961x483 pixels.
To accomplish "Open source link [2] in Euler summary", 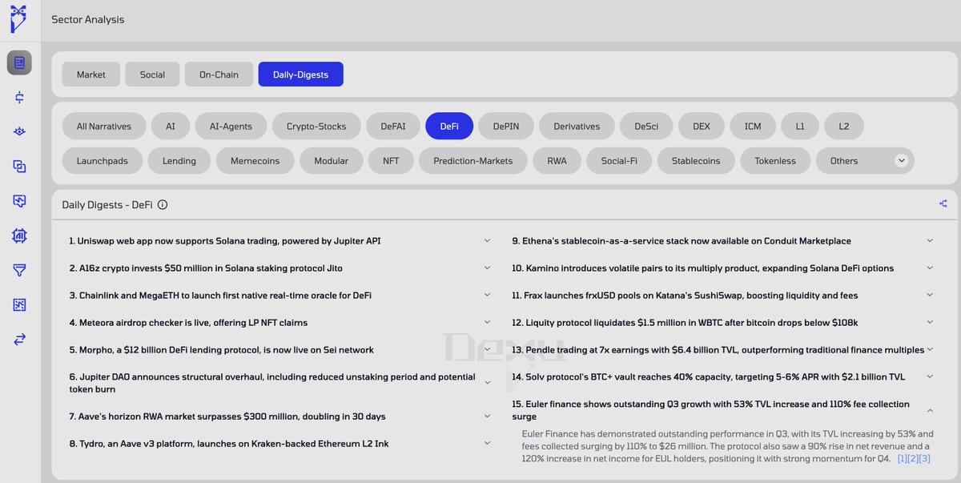I will 914,459.
